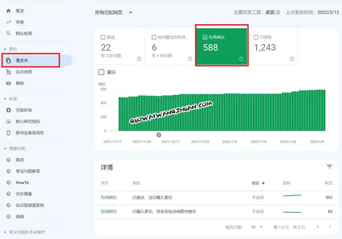Click the layers icon beside 评价摘要
The width and height of the screenshot is (342, 239).
pyautogui.click(x=8, y=194)
